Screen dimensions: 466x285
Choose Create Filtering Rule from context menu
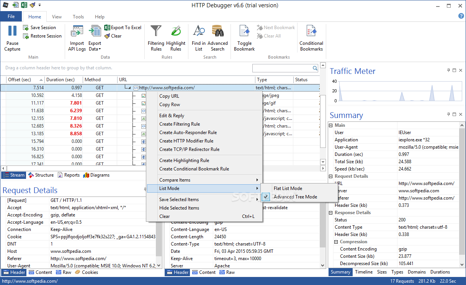180,124
